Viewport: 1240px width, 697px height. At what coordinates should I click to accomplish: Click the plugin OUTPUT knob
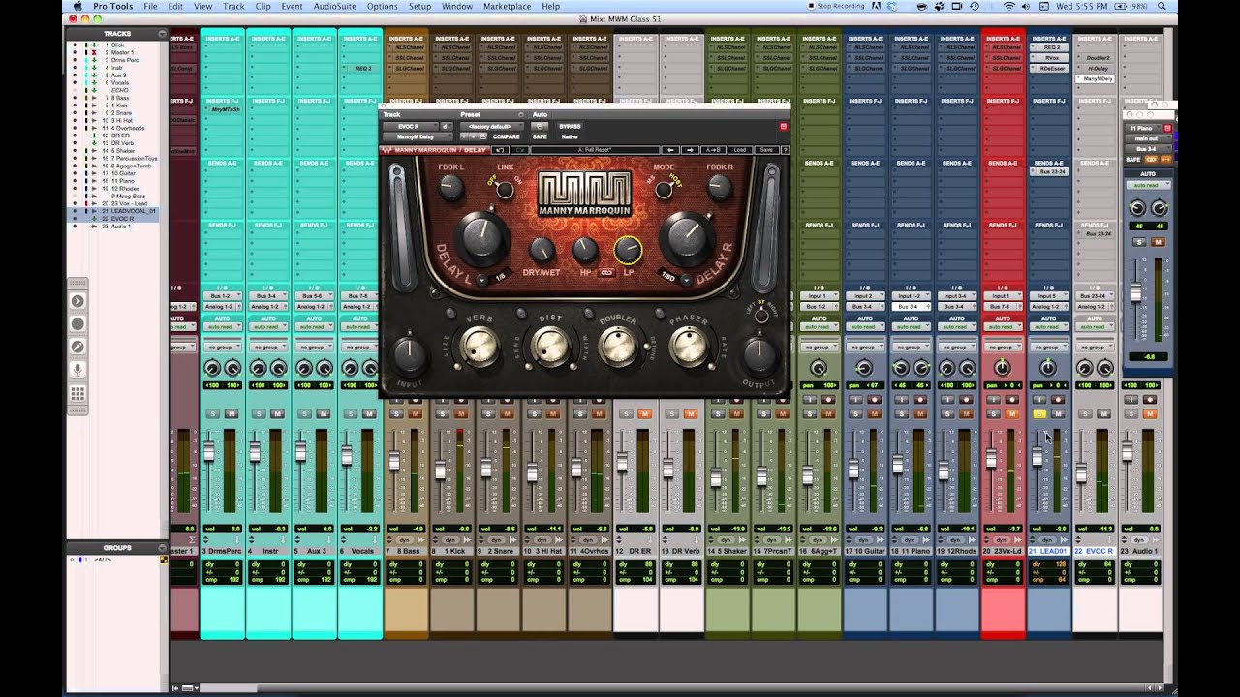click(759, 355)
